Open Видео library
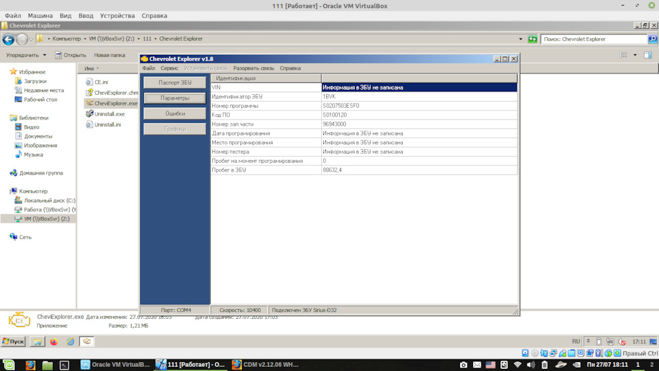The height and width of the screenshot is (371, 659). (27, 127)
